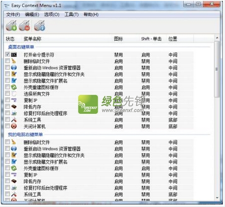Image resolution: width=225 pixels, height=207 pixels.
Task: Click broom icon beside 删除临时文件 in 我的电脑 section
Action: [x=14, y=142]
